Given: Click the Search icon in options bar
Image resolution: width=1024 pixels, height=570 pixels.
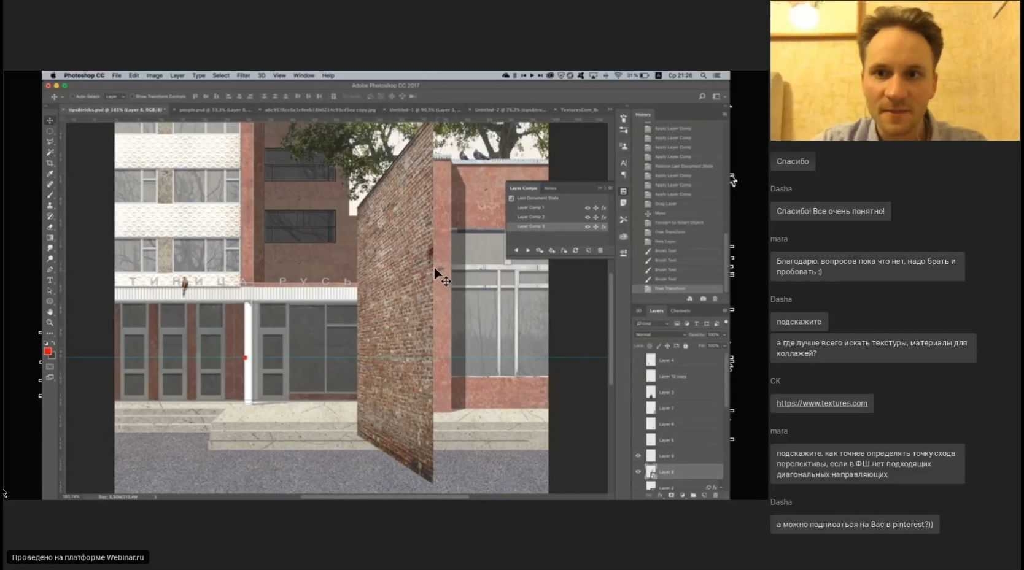Looking at the screenshot, I should tap(702, 96).
